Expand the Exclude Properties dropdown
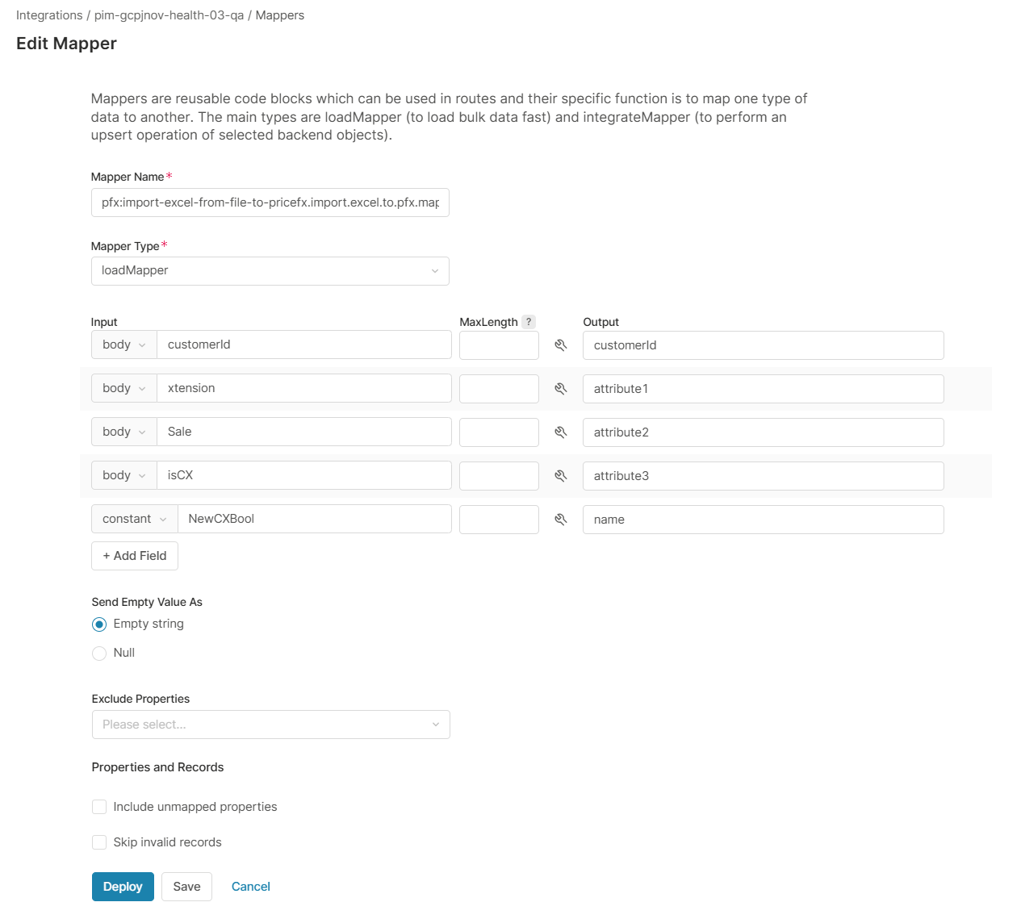The width and height of the screenshot is (1021, 923). pyautogui.click(x=270, y=725)
